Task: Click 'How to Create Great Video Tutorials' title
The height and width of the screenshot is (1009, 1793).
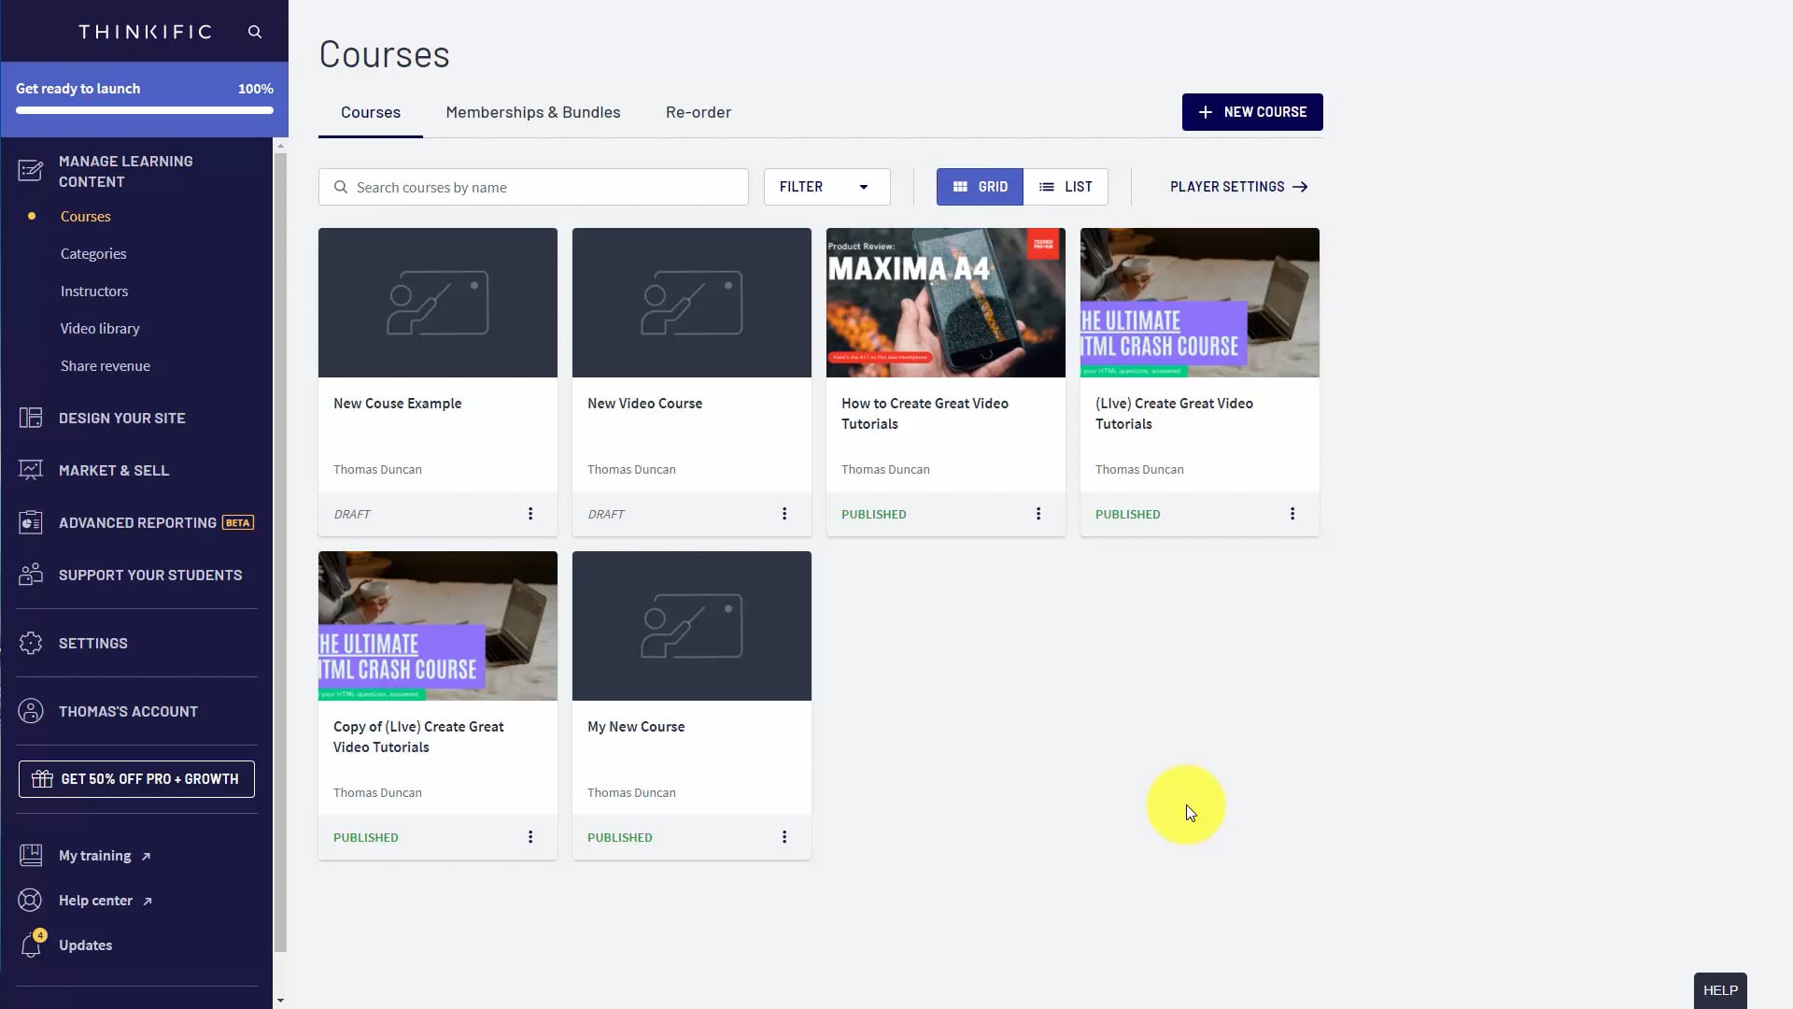Action: 925,413
